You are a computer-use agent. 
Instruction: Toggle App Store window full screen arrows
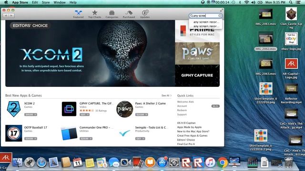coord(222,10)
